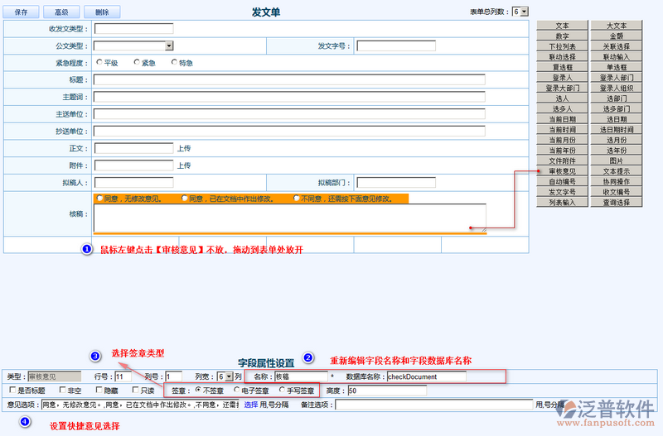Click the 数字 field-type button
The width and height of the screenshot is (663, 436).
pyautogui.click(x=563, y=36)
